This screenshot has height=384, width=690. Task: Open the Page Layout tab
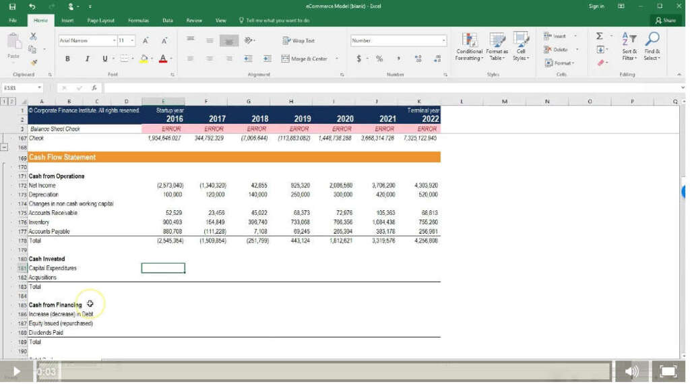click(x=100, y=21)
